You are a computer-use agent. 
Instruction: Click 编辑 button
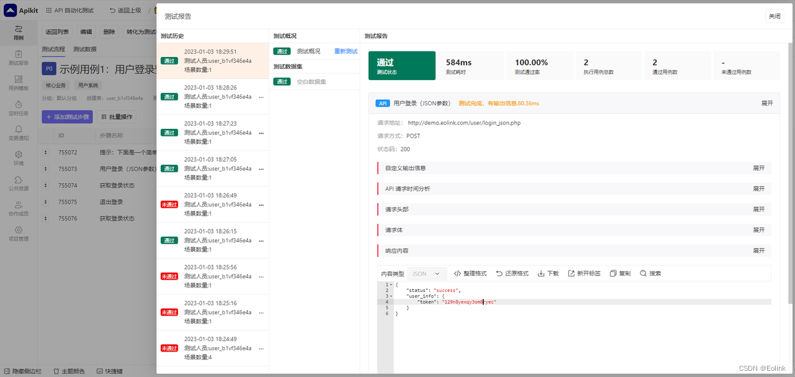(x=86, y=32)
